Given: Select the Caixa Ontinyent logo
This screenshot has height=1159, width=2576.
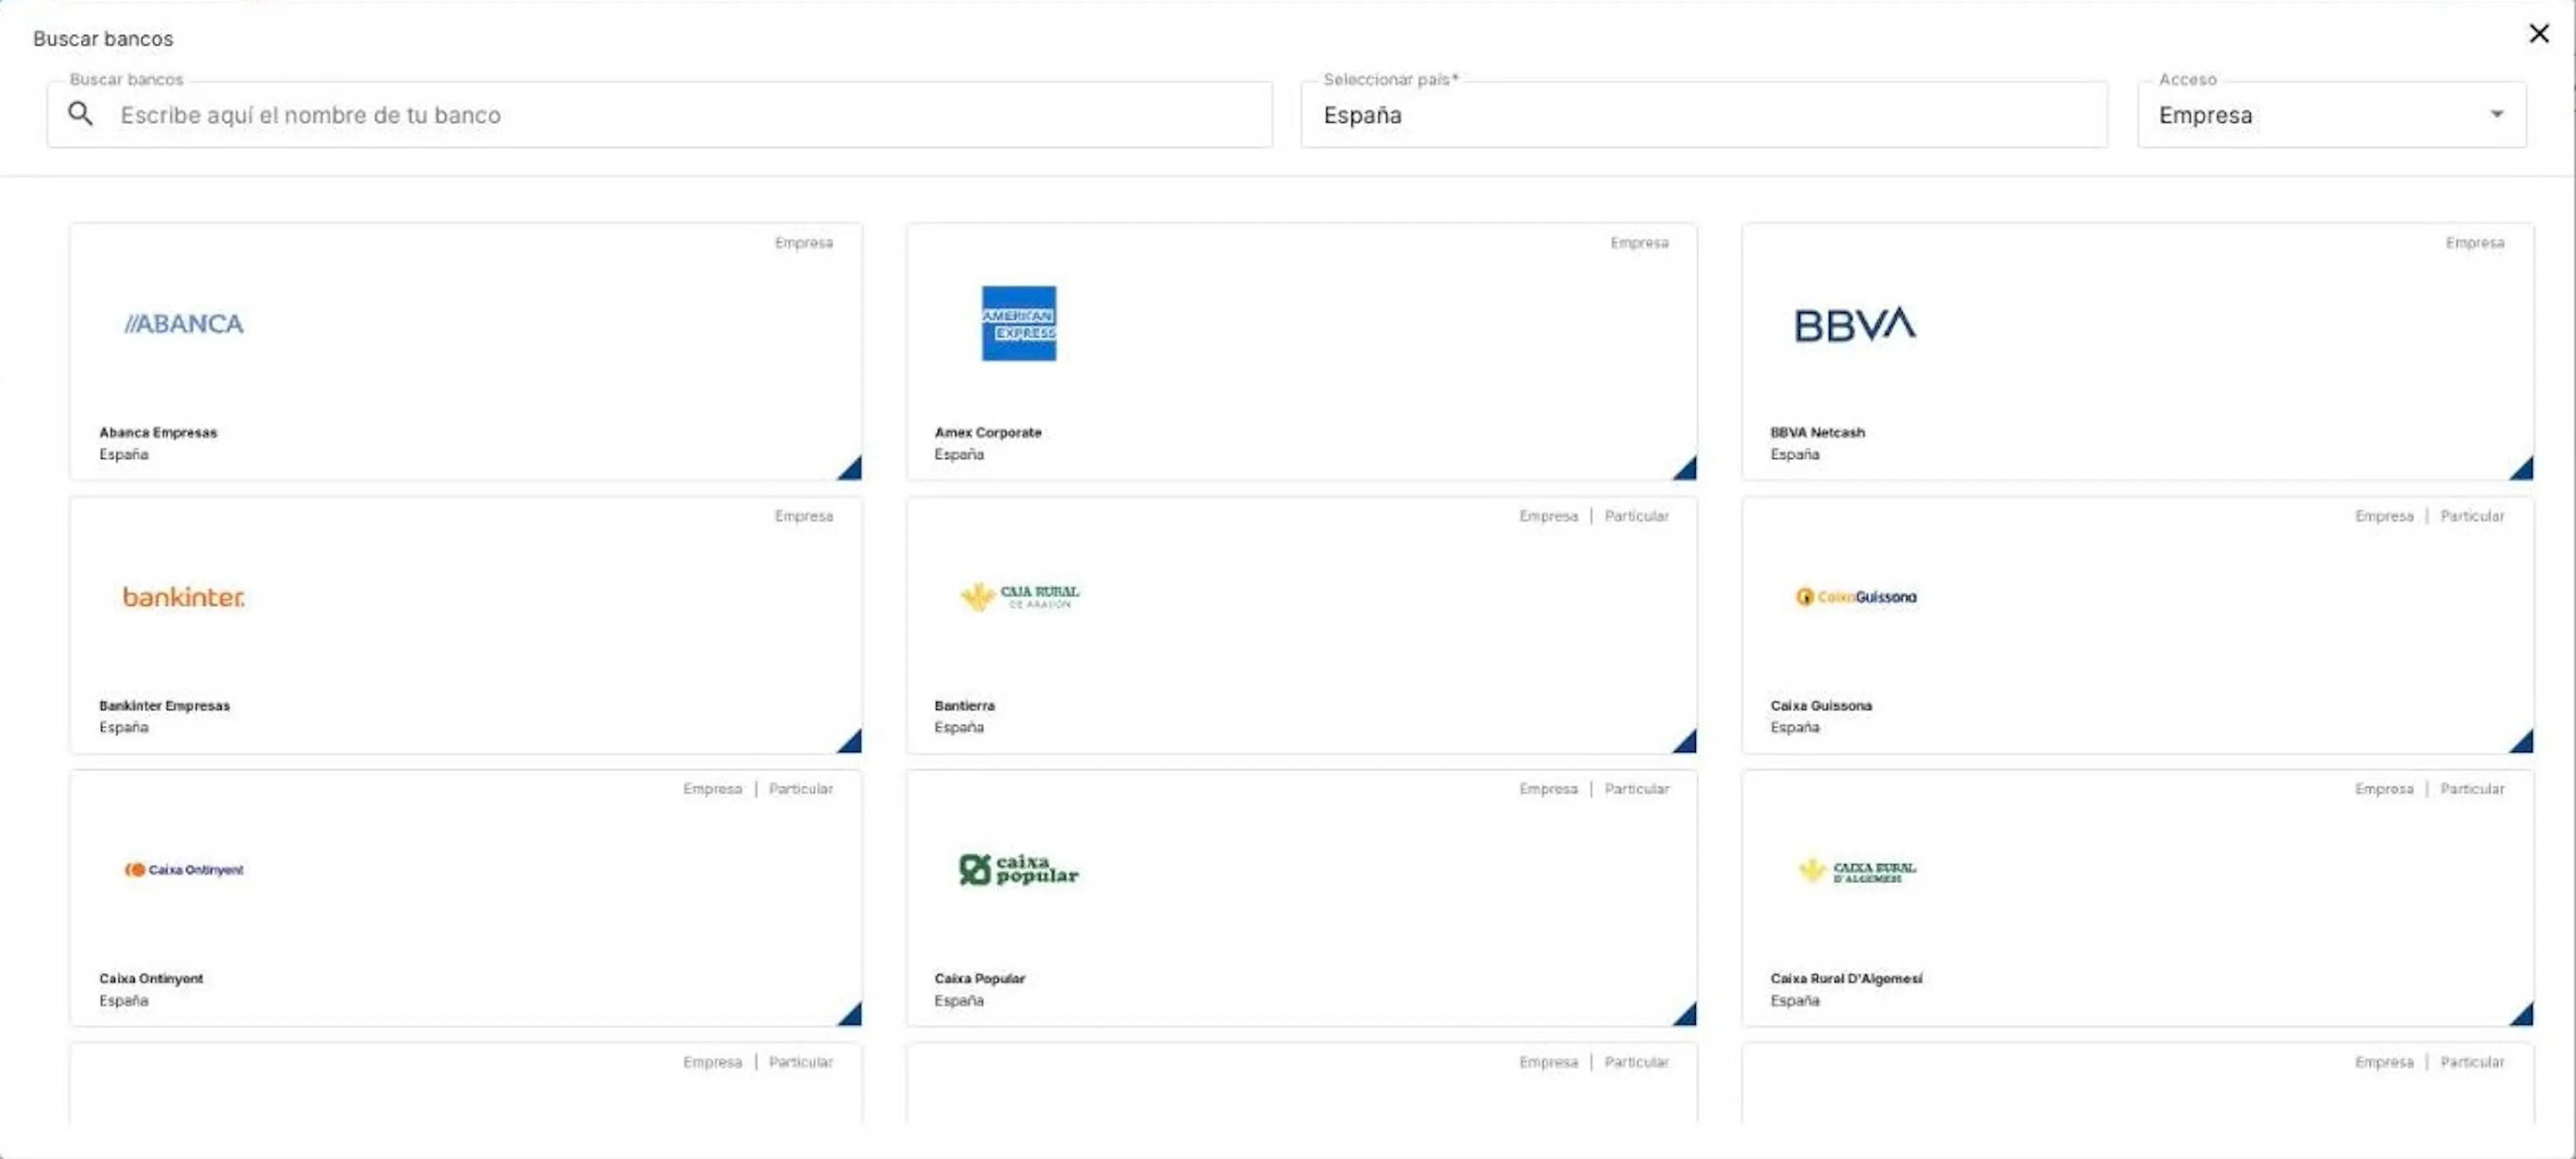Looking at the screenshot, I should 184,870.
